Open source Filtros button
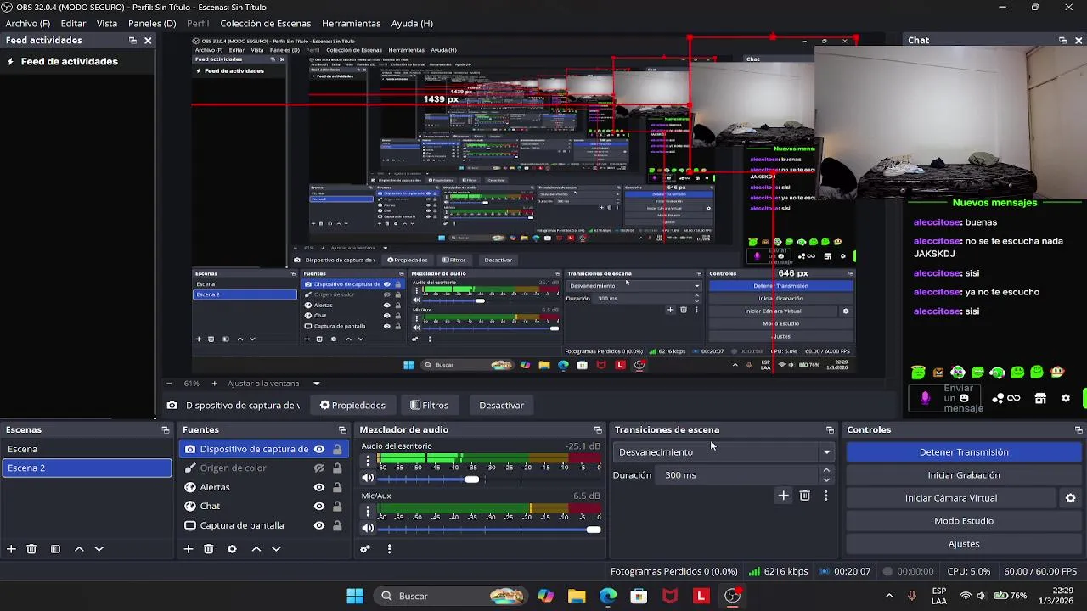 (429, 406)
